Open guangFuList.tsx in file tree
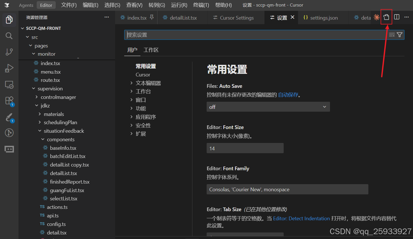 pos(67,190)
